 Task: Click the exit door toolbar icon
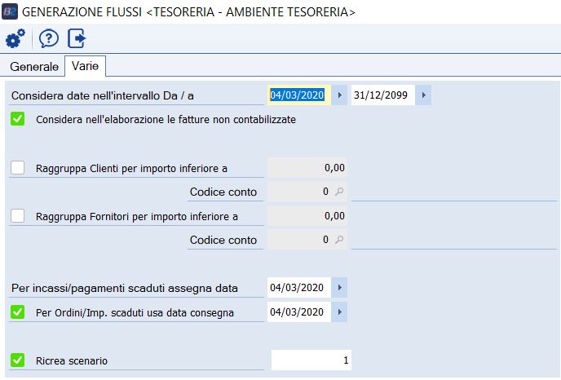[x=77, y=38]
